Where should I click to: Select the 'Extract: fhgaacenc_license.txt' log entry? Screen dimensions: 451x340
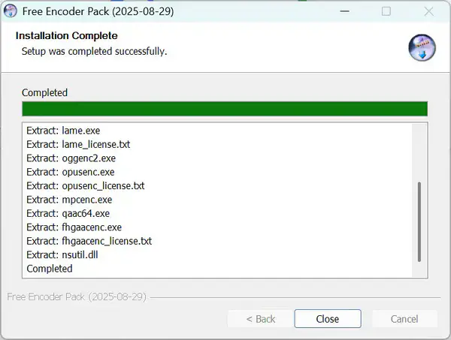coord(89,241)
